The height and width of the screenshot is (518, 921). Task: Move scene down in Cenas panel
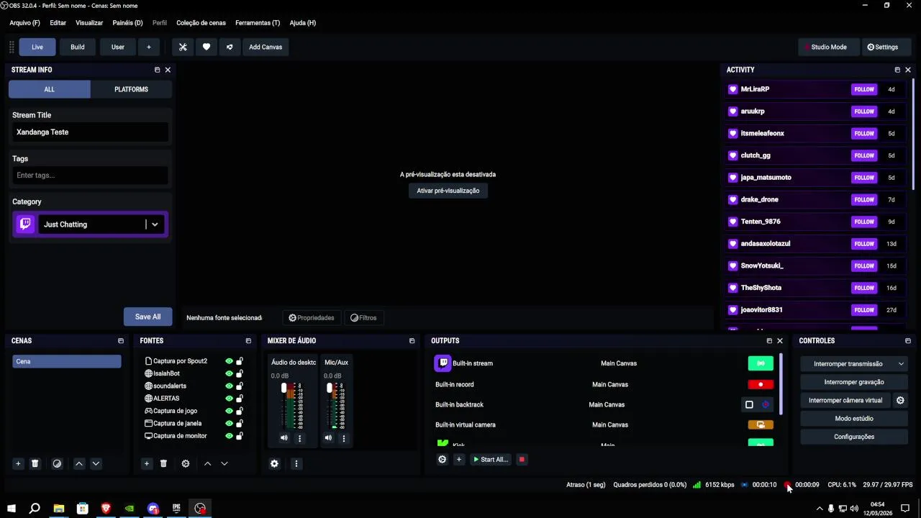pos(96,464)
